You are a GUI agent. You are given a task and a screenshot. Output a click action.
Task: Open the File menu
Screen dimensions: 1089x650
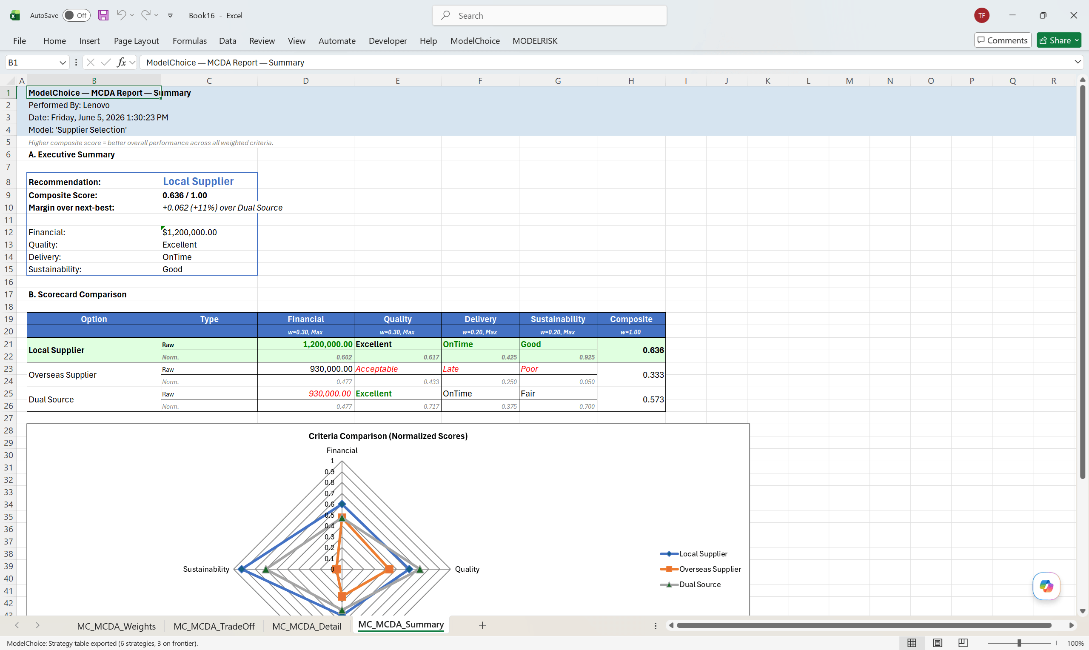(x=19, y=41)
